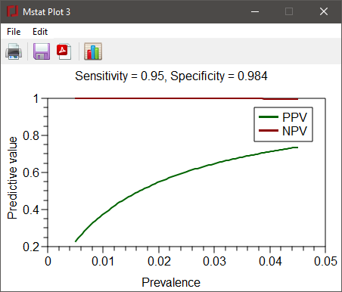Image resolution: width=342 pixels, height=292 pixels.
Task: Open the Edit menu
Action: click(40, 32)
